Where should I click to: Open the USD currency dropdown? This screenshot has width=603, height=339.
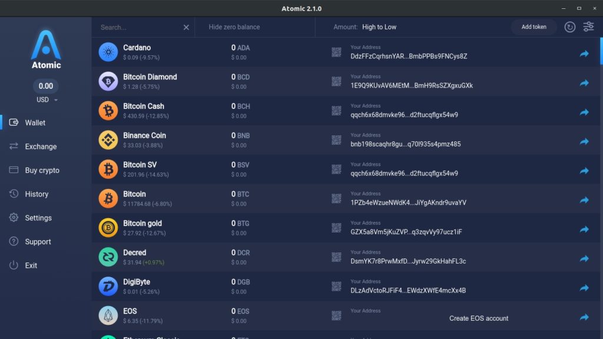tap(47, 100)
